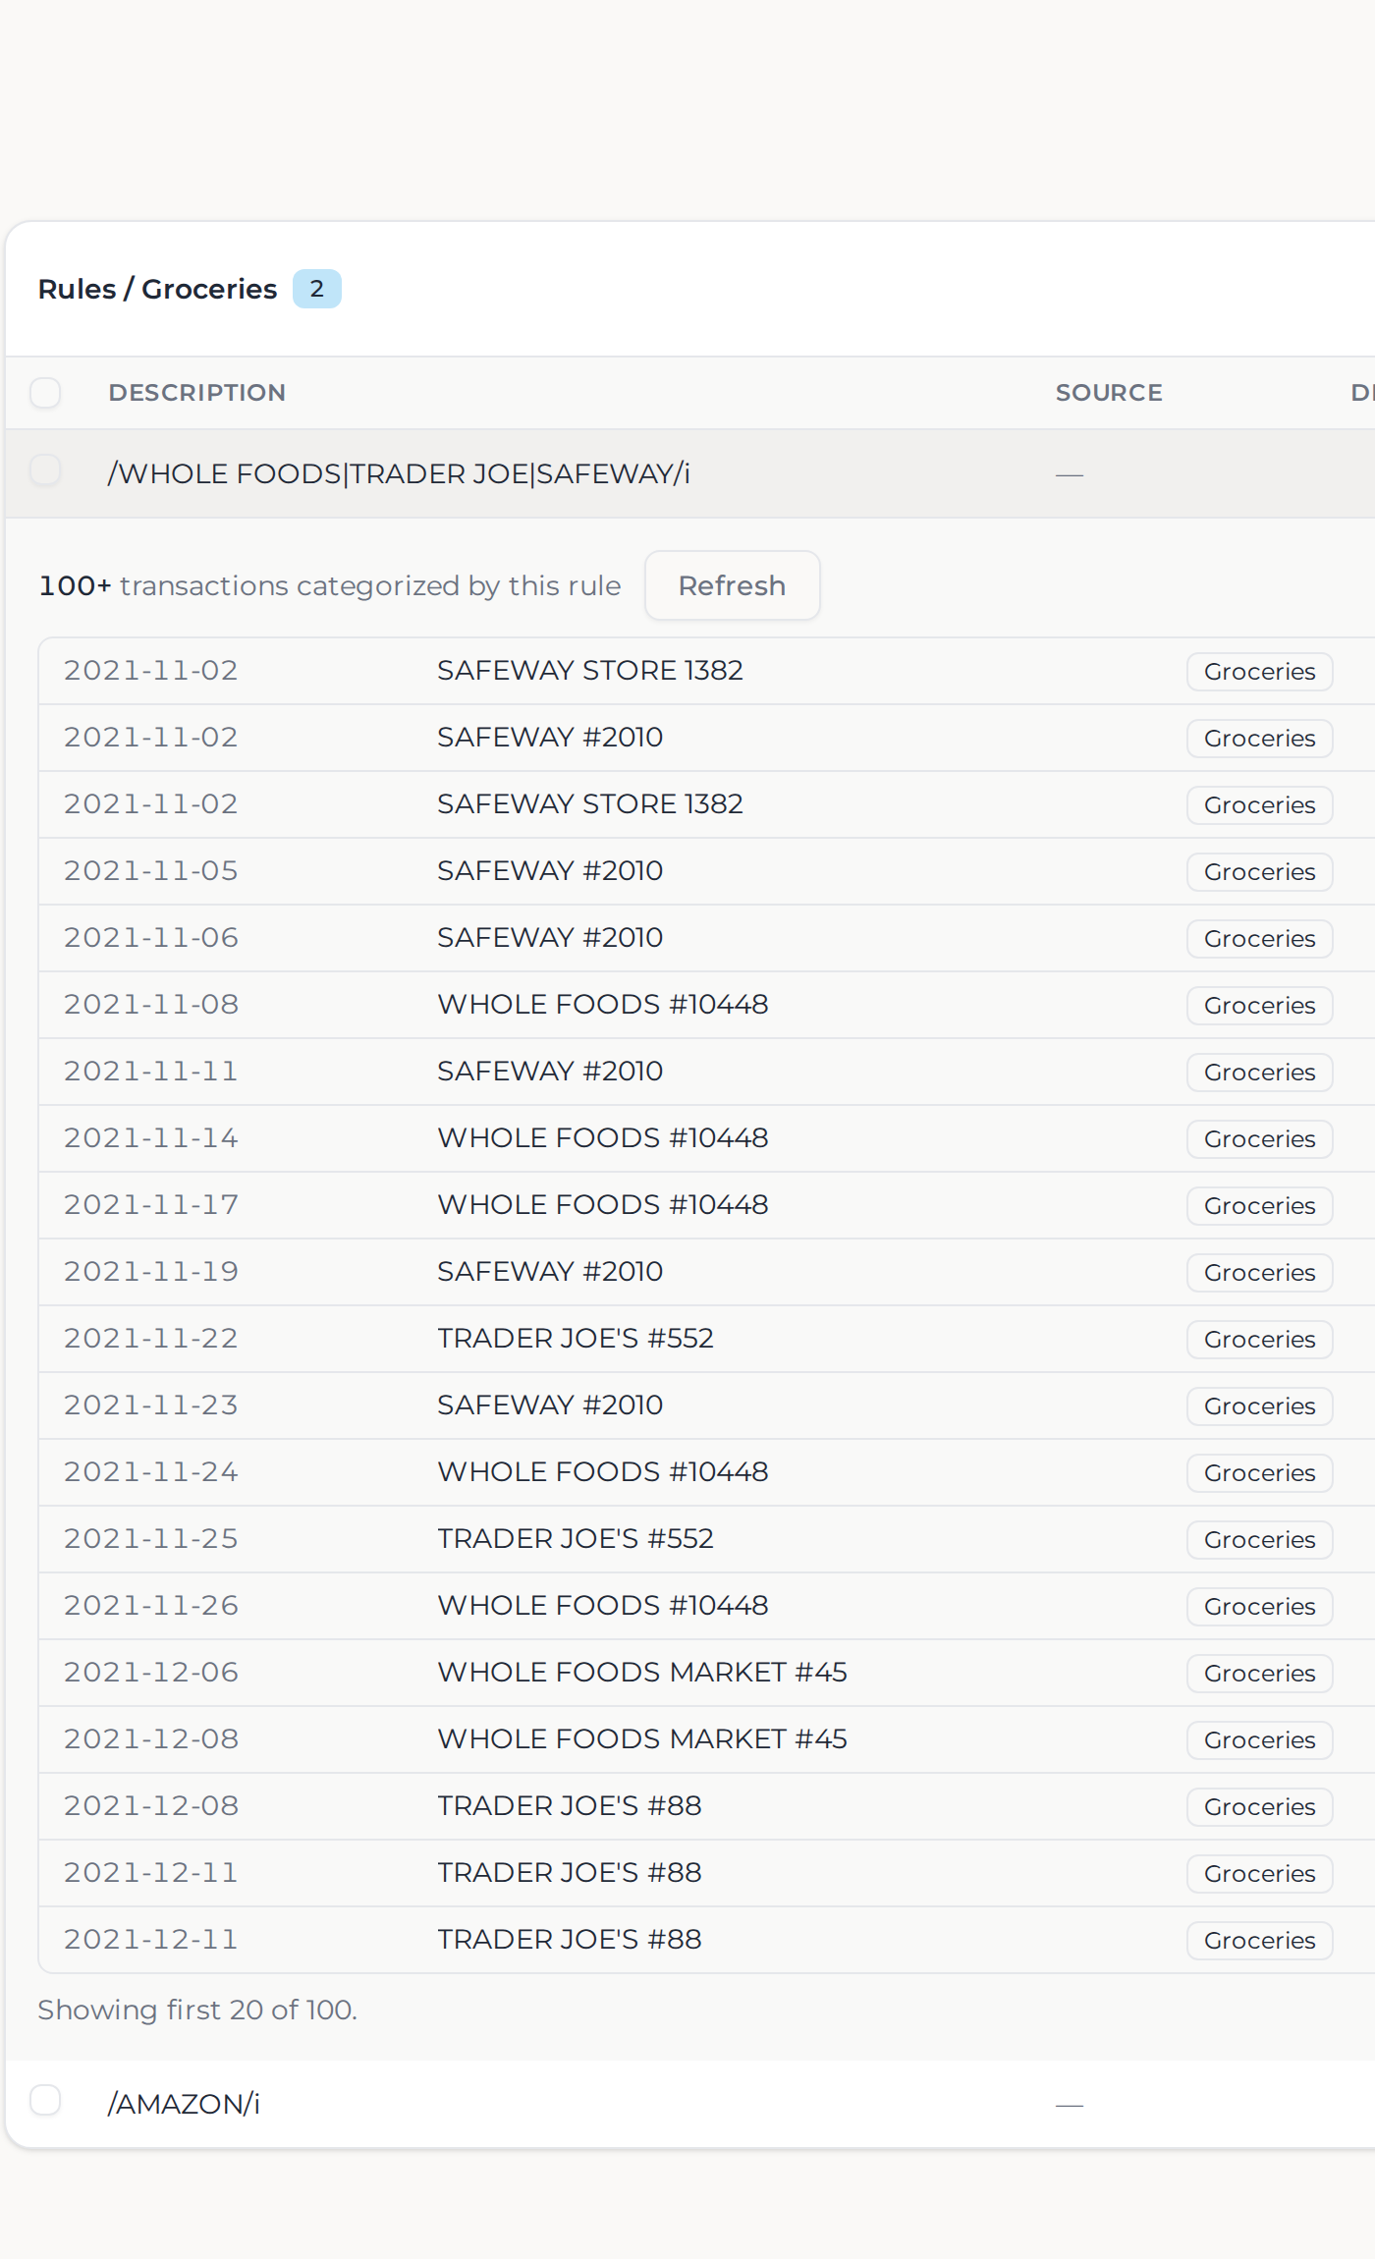Screen dimensions: 1375x2259
Task: Click the Groceries tag on the 2021-12-06 row
Action: [x=1259, y=1673]
